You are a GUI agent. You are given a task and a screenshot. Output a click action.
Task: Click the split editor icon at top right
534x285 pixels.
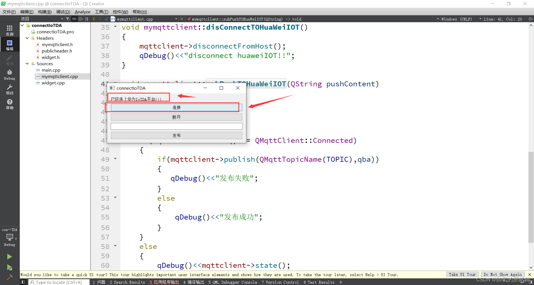tap(530, 19)
